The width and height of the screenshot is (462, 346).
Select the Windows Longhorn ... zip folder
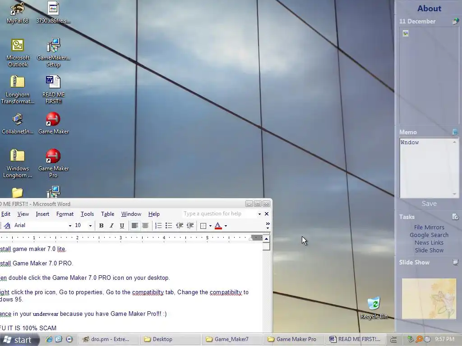point(18,164)
